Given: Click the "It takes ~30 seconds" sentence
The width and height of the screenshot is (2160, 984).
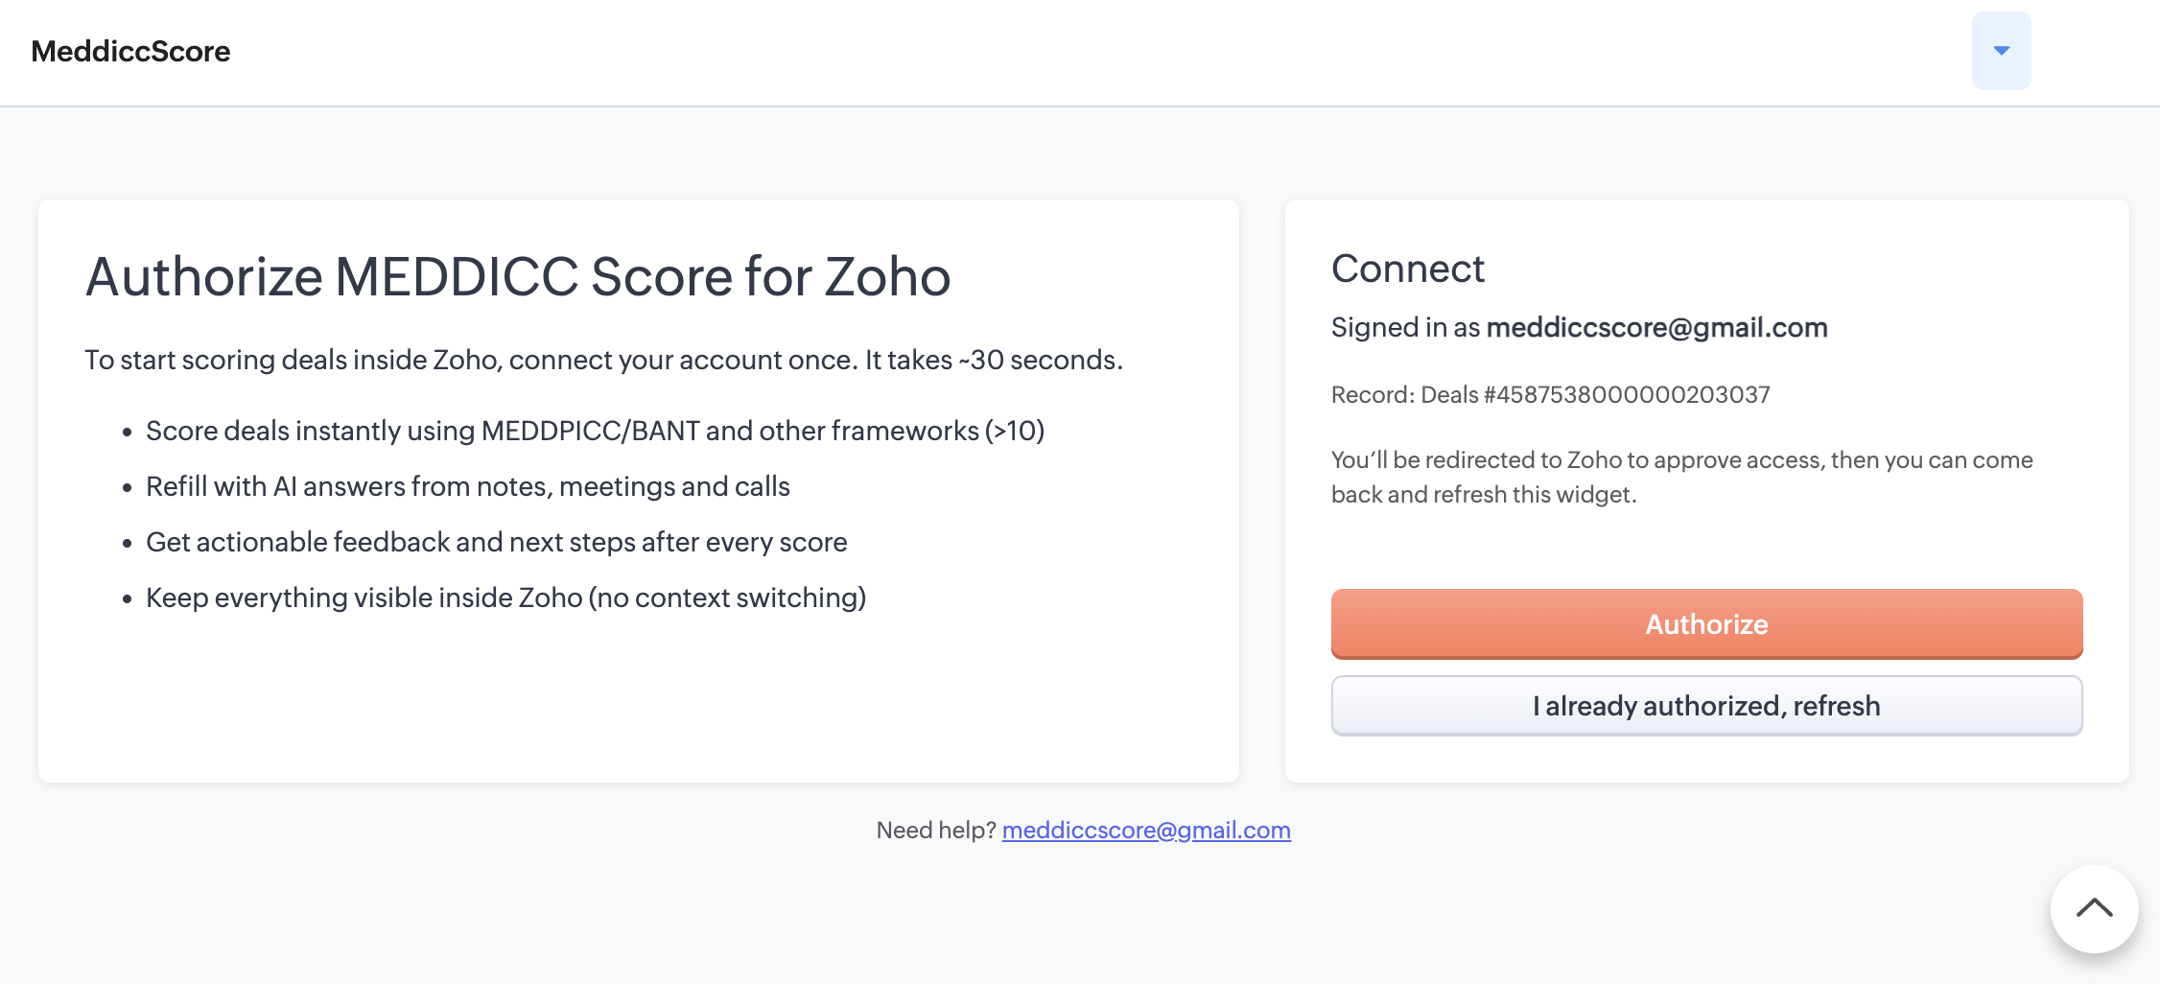Looking at the screenshot, I should pyautogui.click(x=994, y=361).
